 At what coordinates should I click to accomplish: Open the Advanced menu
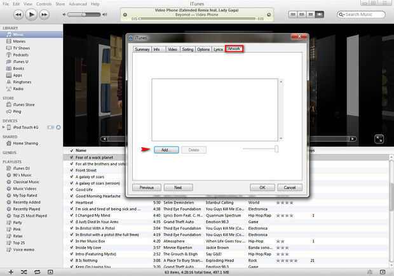click(78, 4)
